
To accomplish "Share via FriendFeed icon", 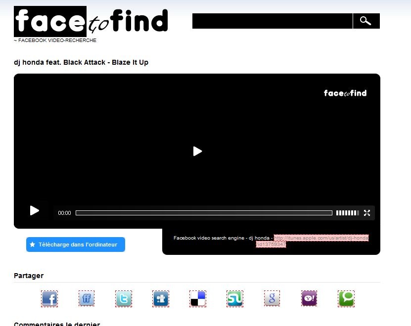I will (87, 298).
